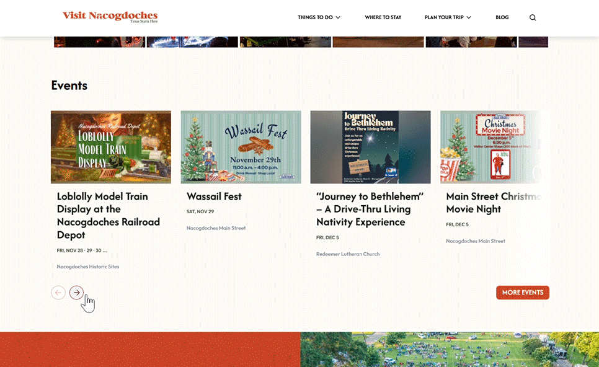
Task: Open Plan Your Trip menu
Action: point(444,17)
